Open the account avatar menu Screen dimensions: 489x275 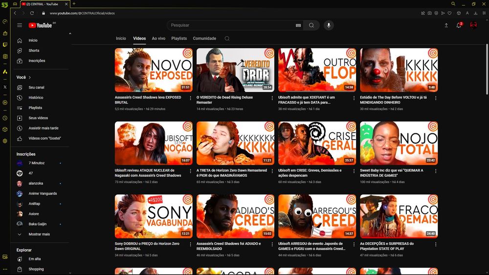473,25
